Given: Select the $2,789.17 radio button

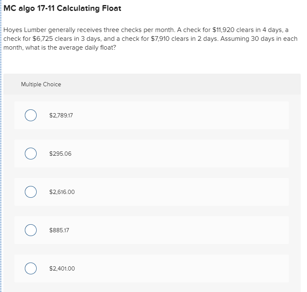Looking at the screenshot, I should pyautogui.click(x=31, y=115).
